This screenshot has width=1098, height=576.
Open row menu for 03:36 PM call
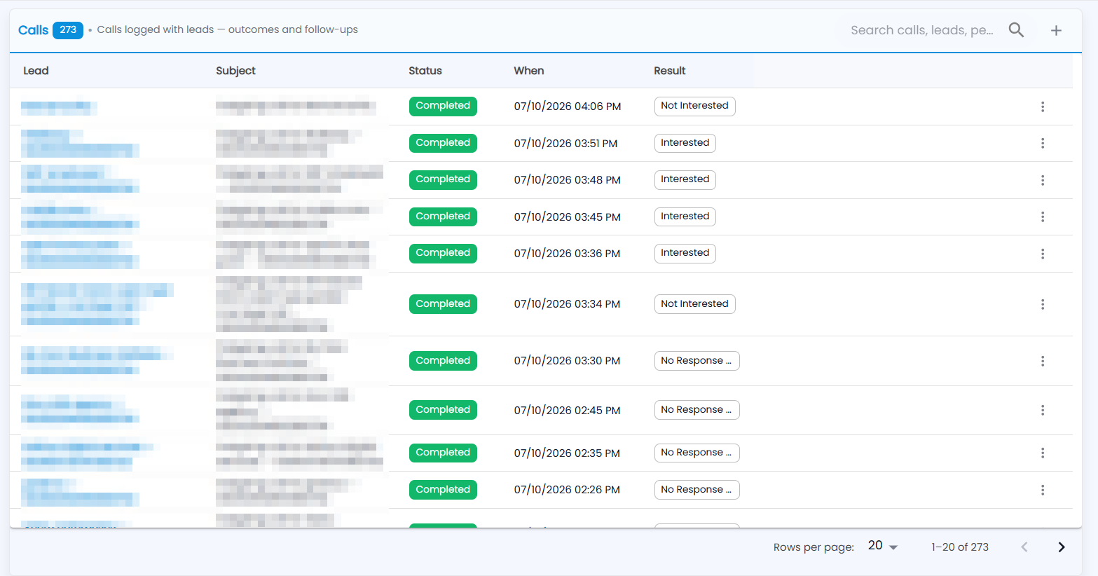pos(1043,254)
